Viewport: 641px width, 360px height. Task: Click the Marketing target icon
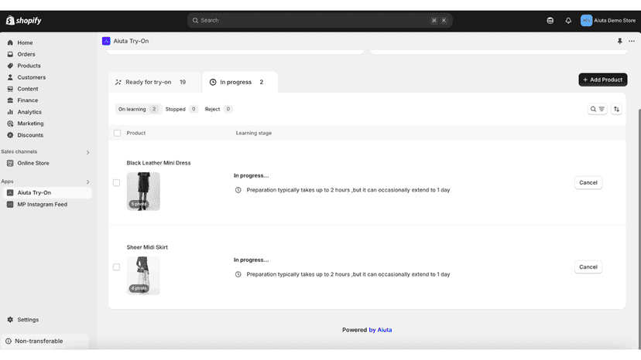pyautogui.click(x=10, y=124)
